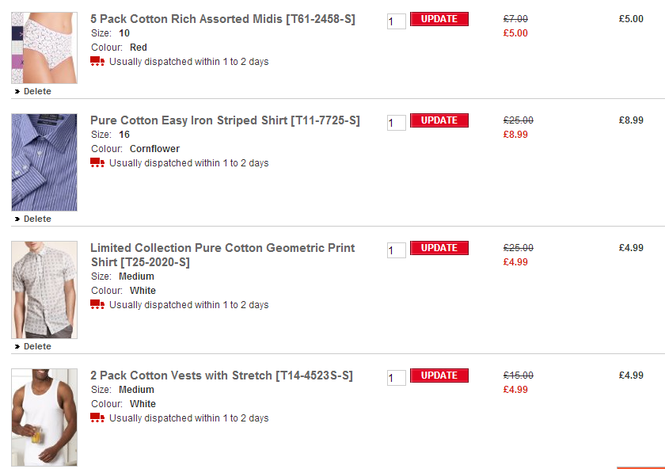665x469 pixels.
Task: View the white cotton vests product image
Action: (44, 417)
